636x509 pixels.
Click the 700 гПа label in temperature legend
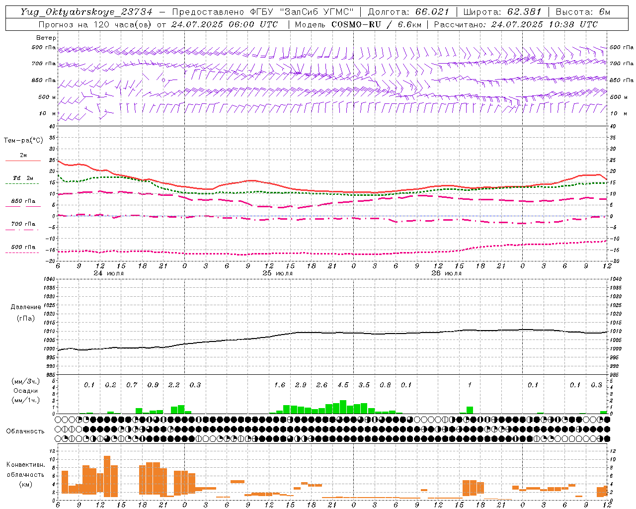pos(23,224)
